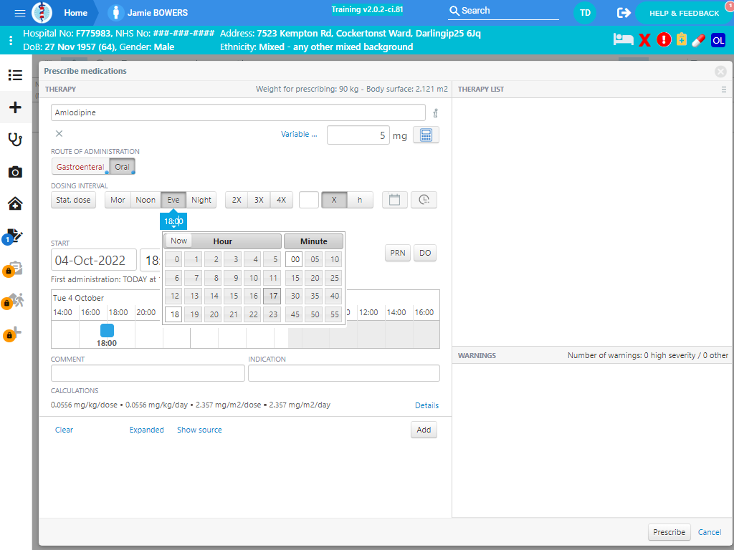Open the Variable dose options
The height and width of the screenshot is (550, 734).
pyautogui.click(x=299, y=134)
